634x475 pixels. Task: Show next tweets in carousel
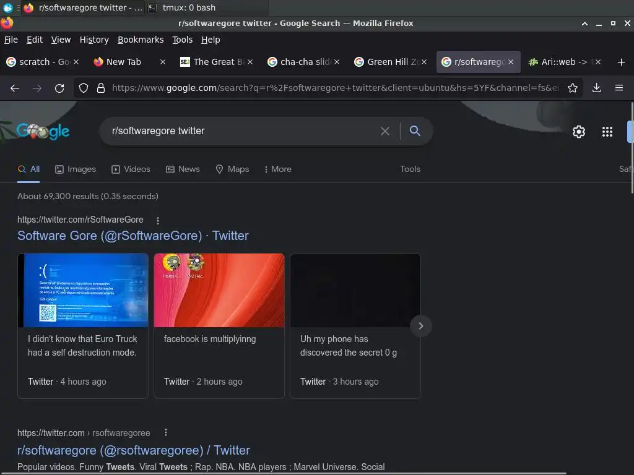pyautogui.click(x=420, y=326)
